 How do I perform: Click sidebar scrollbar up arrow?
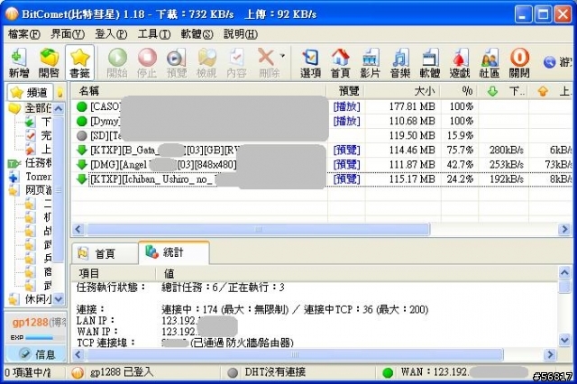pyautogui.click(x=59, y=108)
